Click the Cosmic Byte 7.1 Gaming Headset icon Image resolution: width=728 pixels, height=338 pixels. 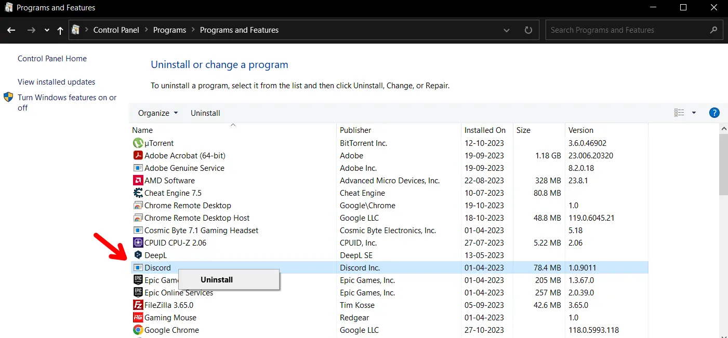coord(138,230)
